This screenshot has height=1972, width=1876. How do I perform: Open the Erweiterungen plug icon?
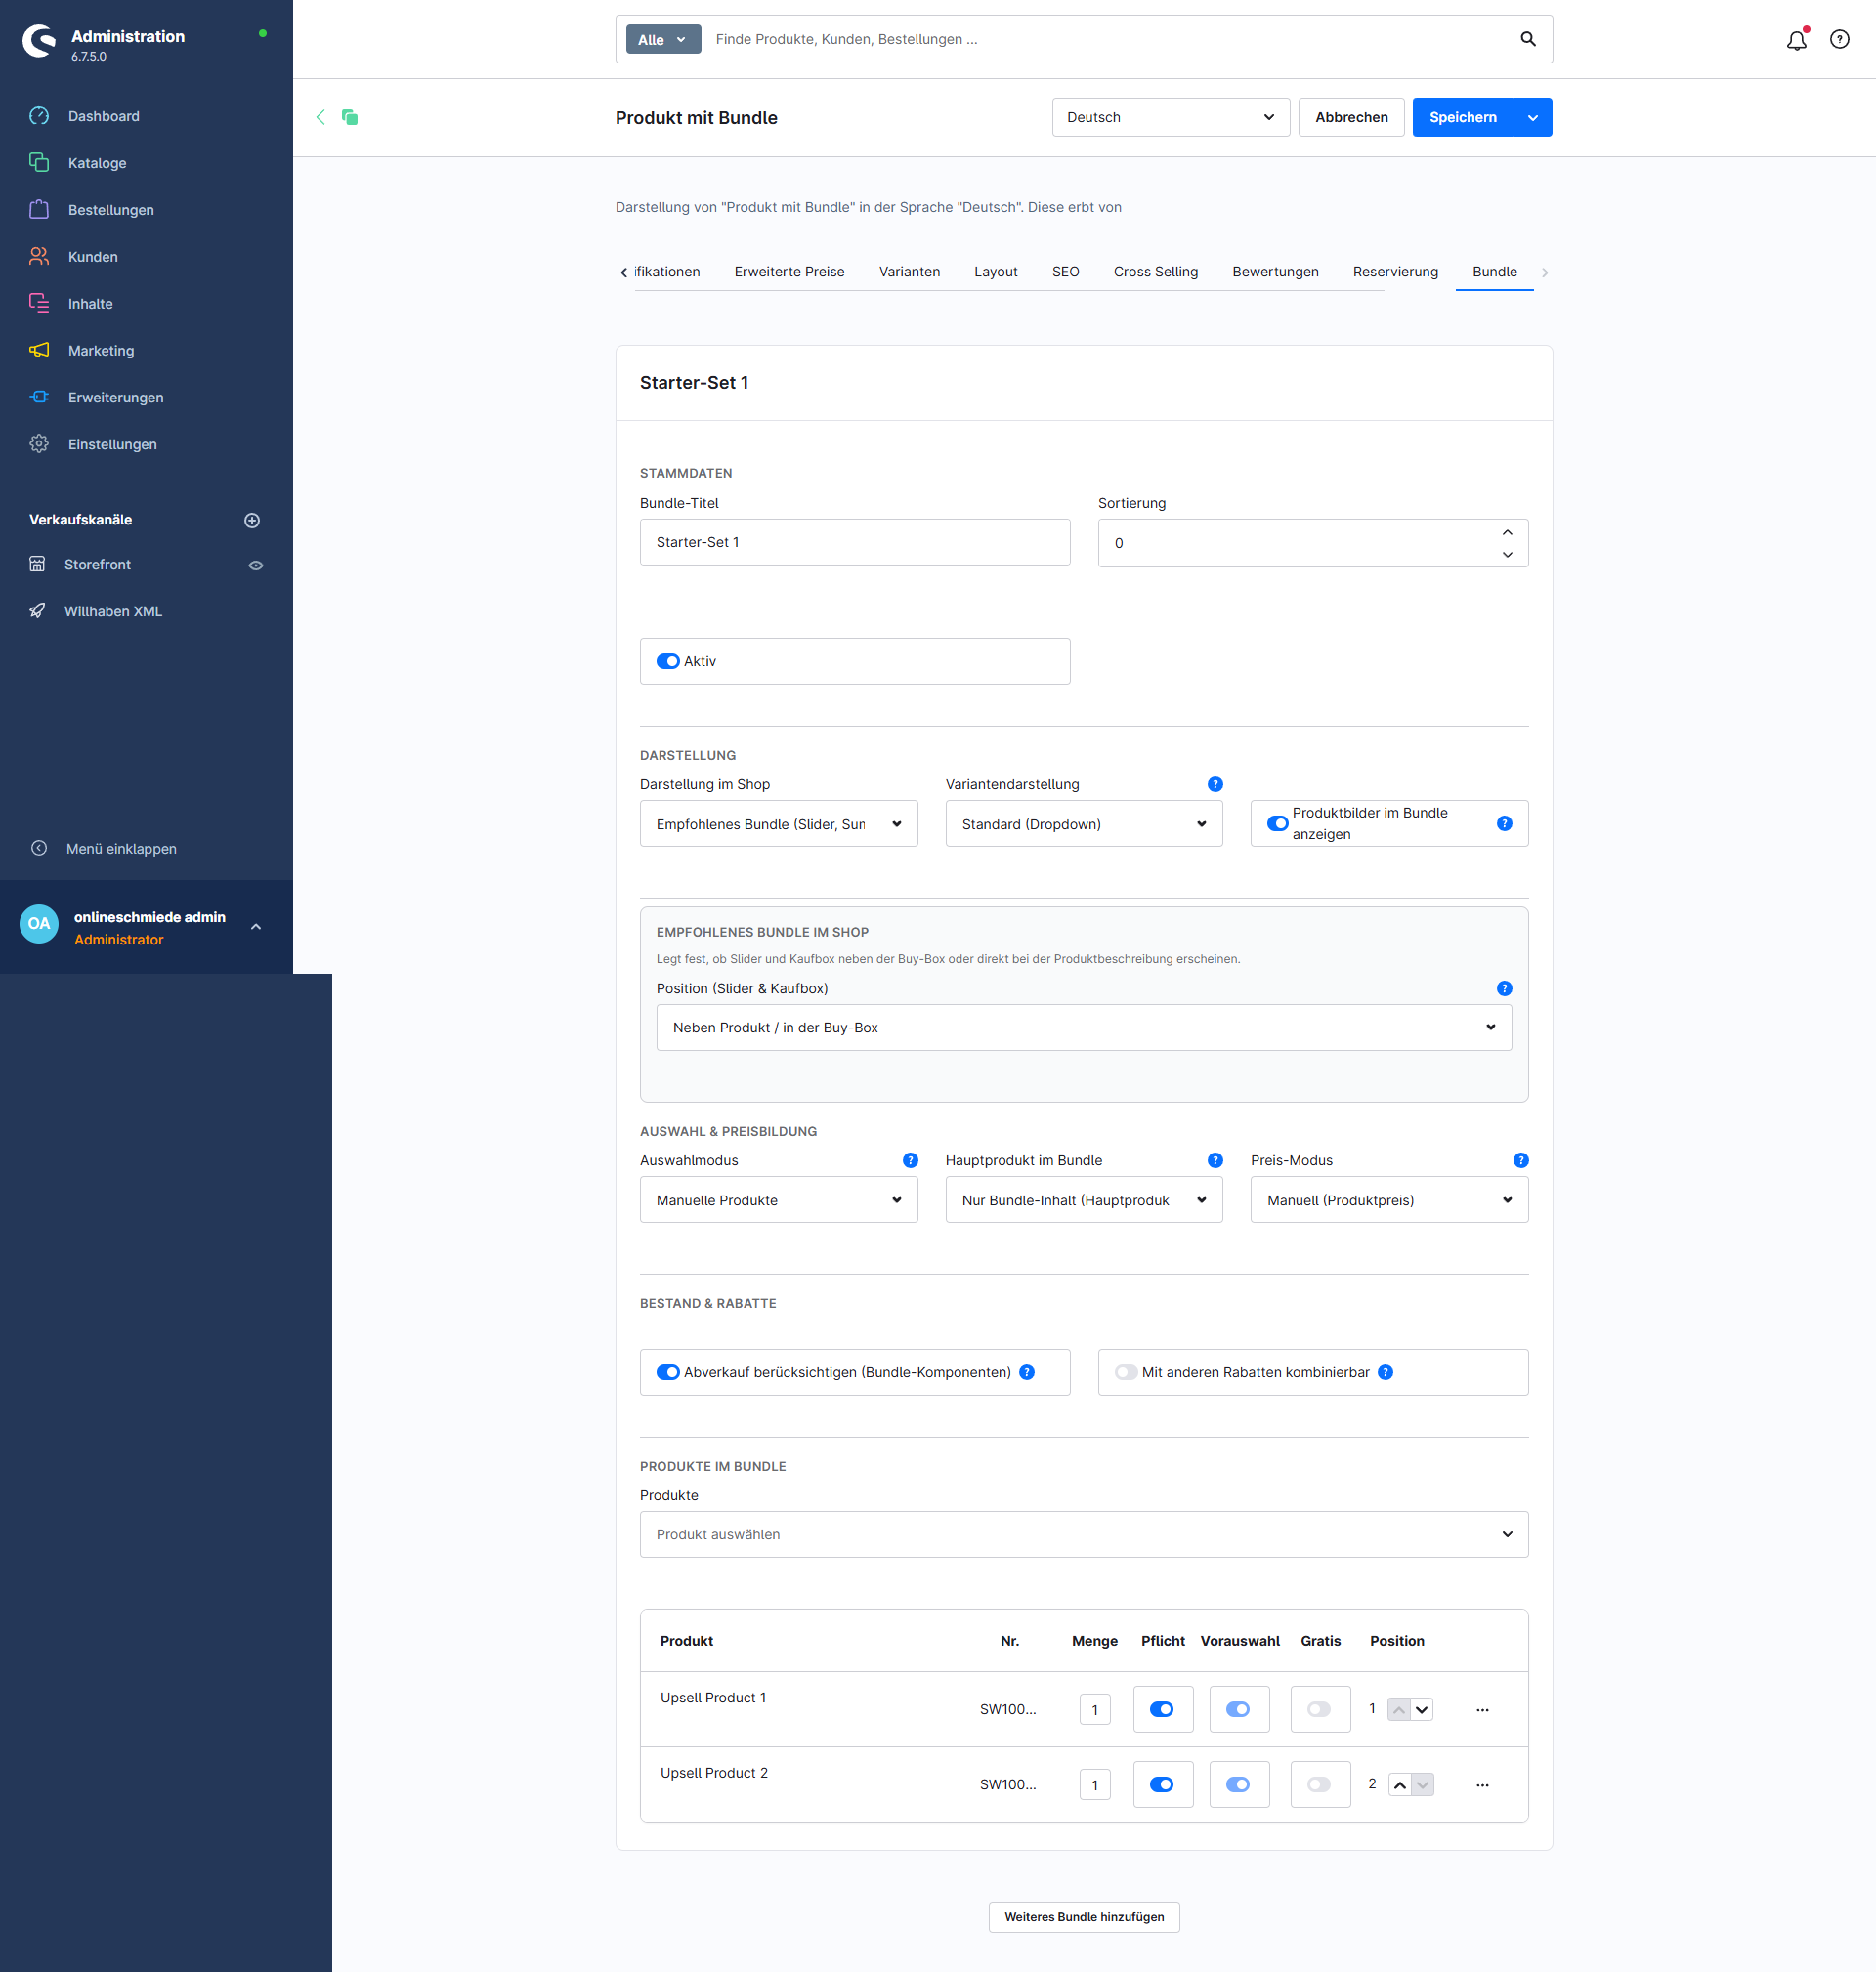coord(39,397)
